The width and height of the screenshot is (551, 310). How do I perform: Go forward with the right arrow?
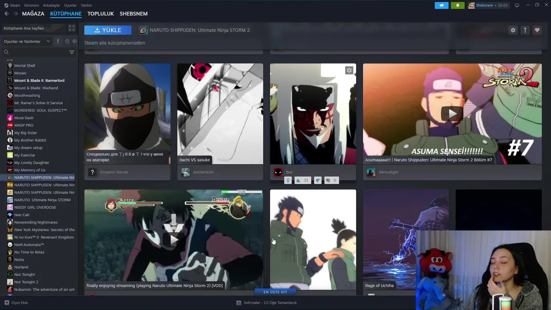[x=16, y=14]
